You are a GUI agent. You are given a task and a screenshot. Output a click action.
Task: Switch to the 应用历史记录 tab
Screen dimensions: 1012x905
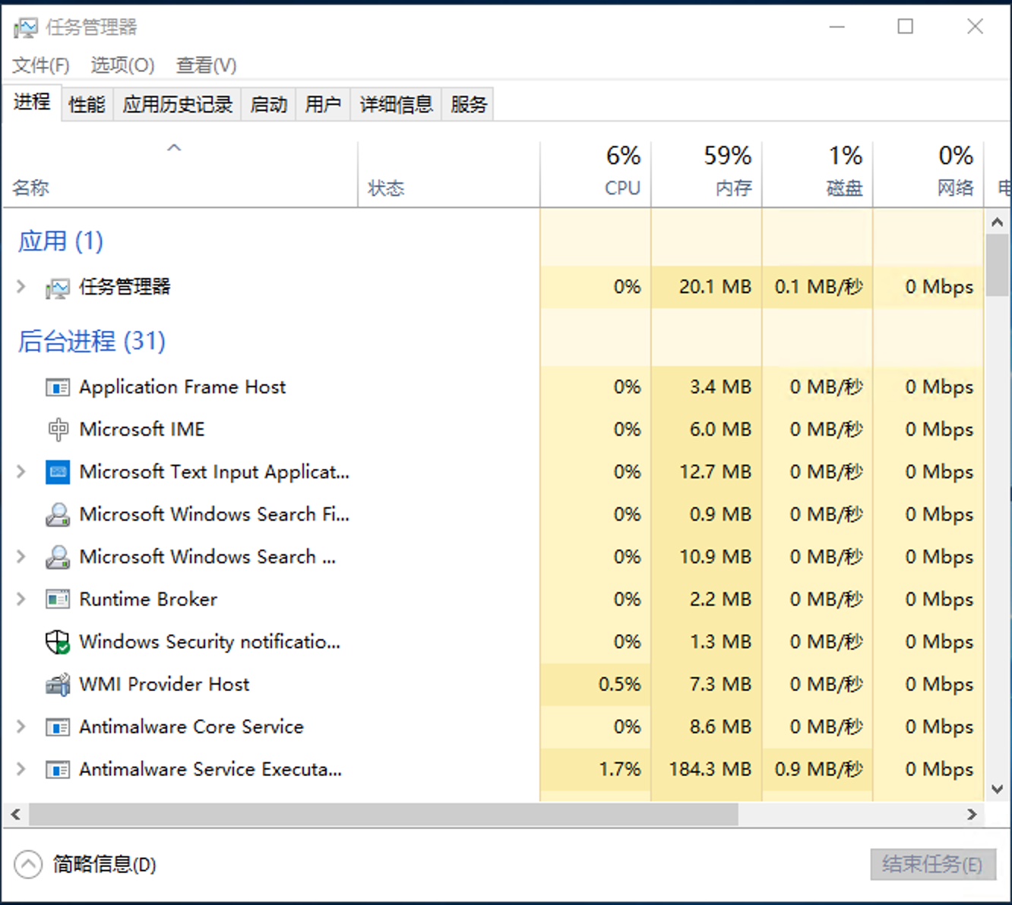coord(178,104)
